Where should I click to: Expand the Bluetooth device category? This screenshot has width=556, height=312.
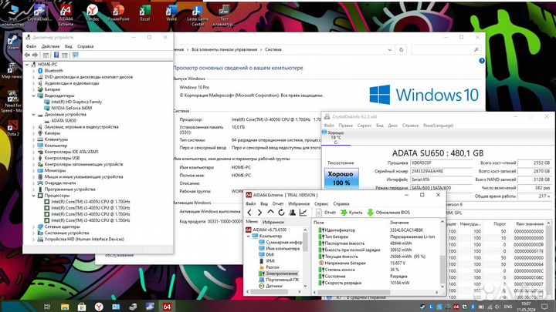34,71
